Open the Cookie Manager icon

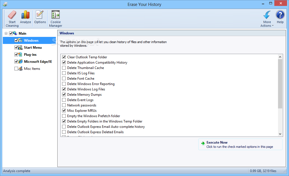tap(56, 15)
